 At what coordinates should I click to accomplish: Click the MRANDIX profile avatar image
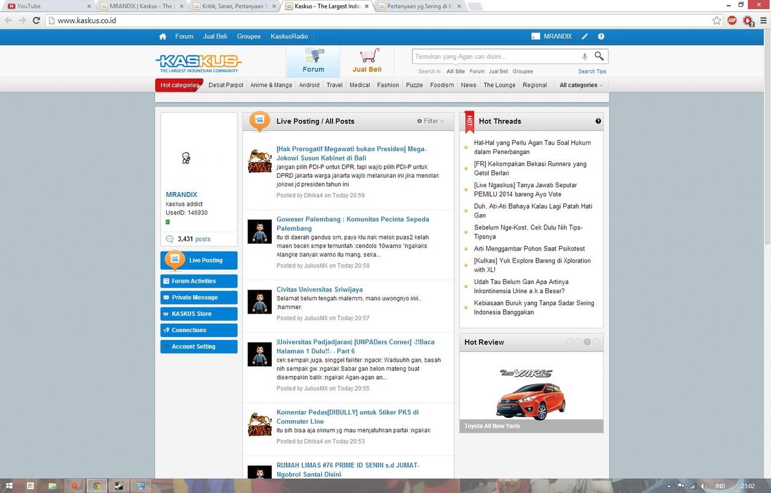tap(186, 158)
